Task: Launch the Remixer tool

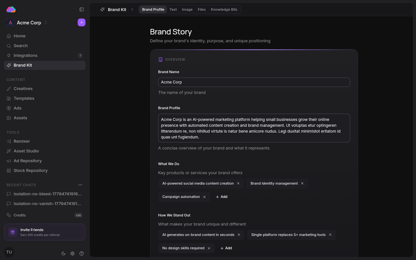Action: pyautogui.click(x=45, y=141)
